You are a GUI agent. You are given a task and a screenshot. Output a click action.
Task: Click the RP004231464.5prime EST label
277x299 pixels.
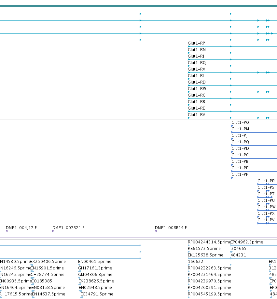(x=209, y=275)
